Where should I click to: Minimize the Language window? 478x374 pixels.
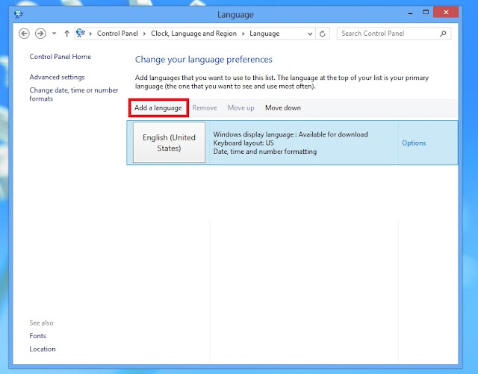pyautogui.click(x=410, y=13)
